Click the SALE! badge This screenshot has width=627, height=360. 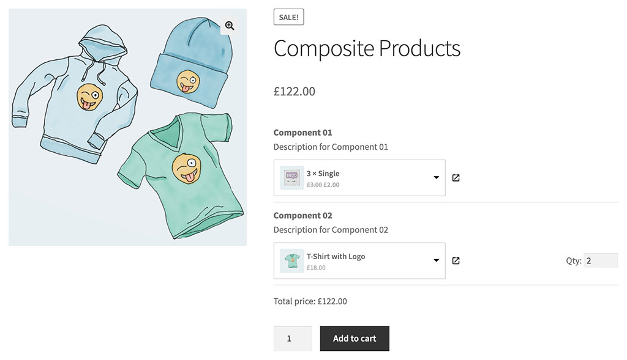coord(288,17)
